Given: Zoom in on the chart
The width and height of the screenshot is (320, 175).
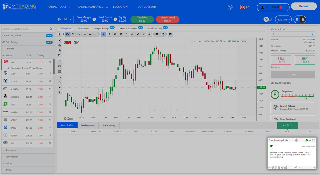Looking at the screenshot, I should point(60,77).
